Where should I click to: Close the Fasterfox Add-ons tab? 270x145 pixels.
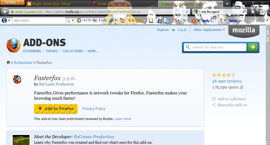pyautogui.click(x=221, y=4)
